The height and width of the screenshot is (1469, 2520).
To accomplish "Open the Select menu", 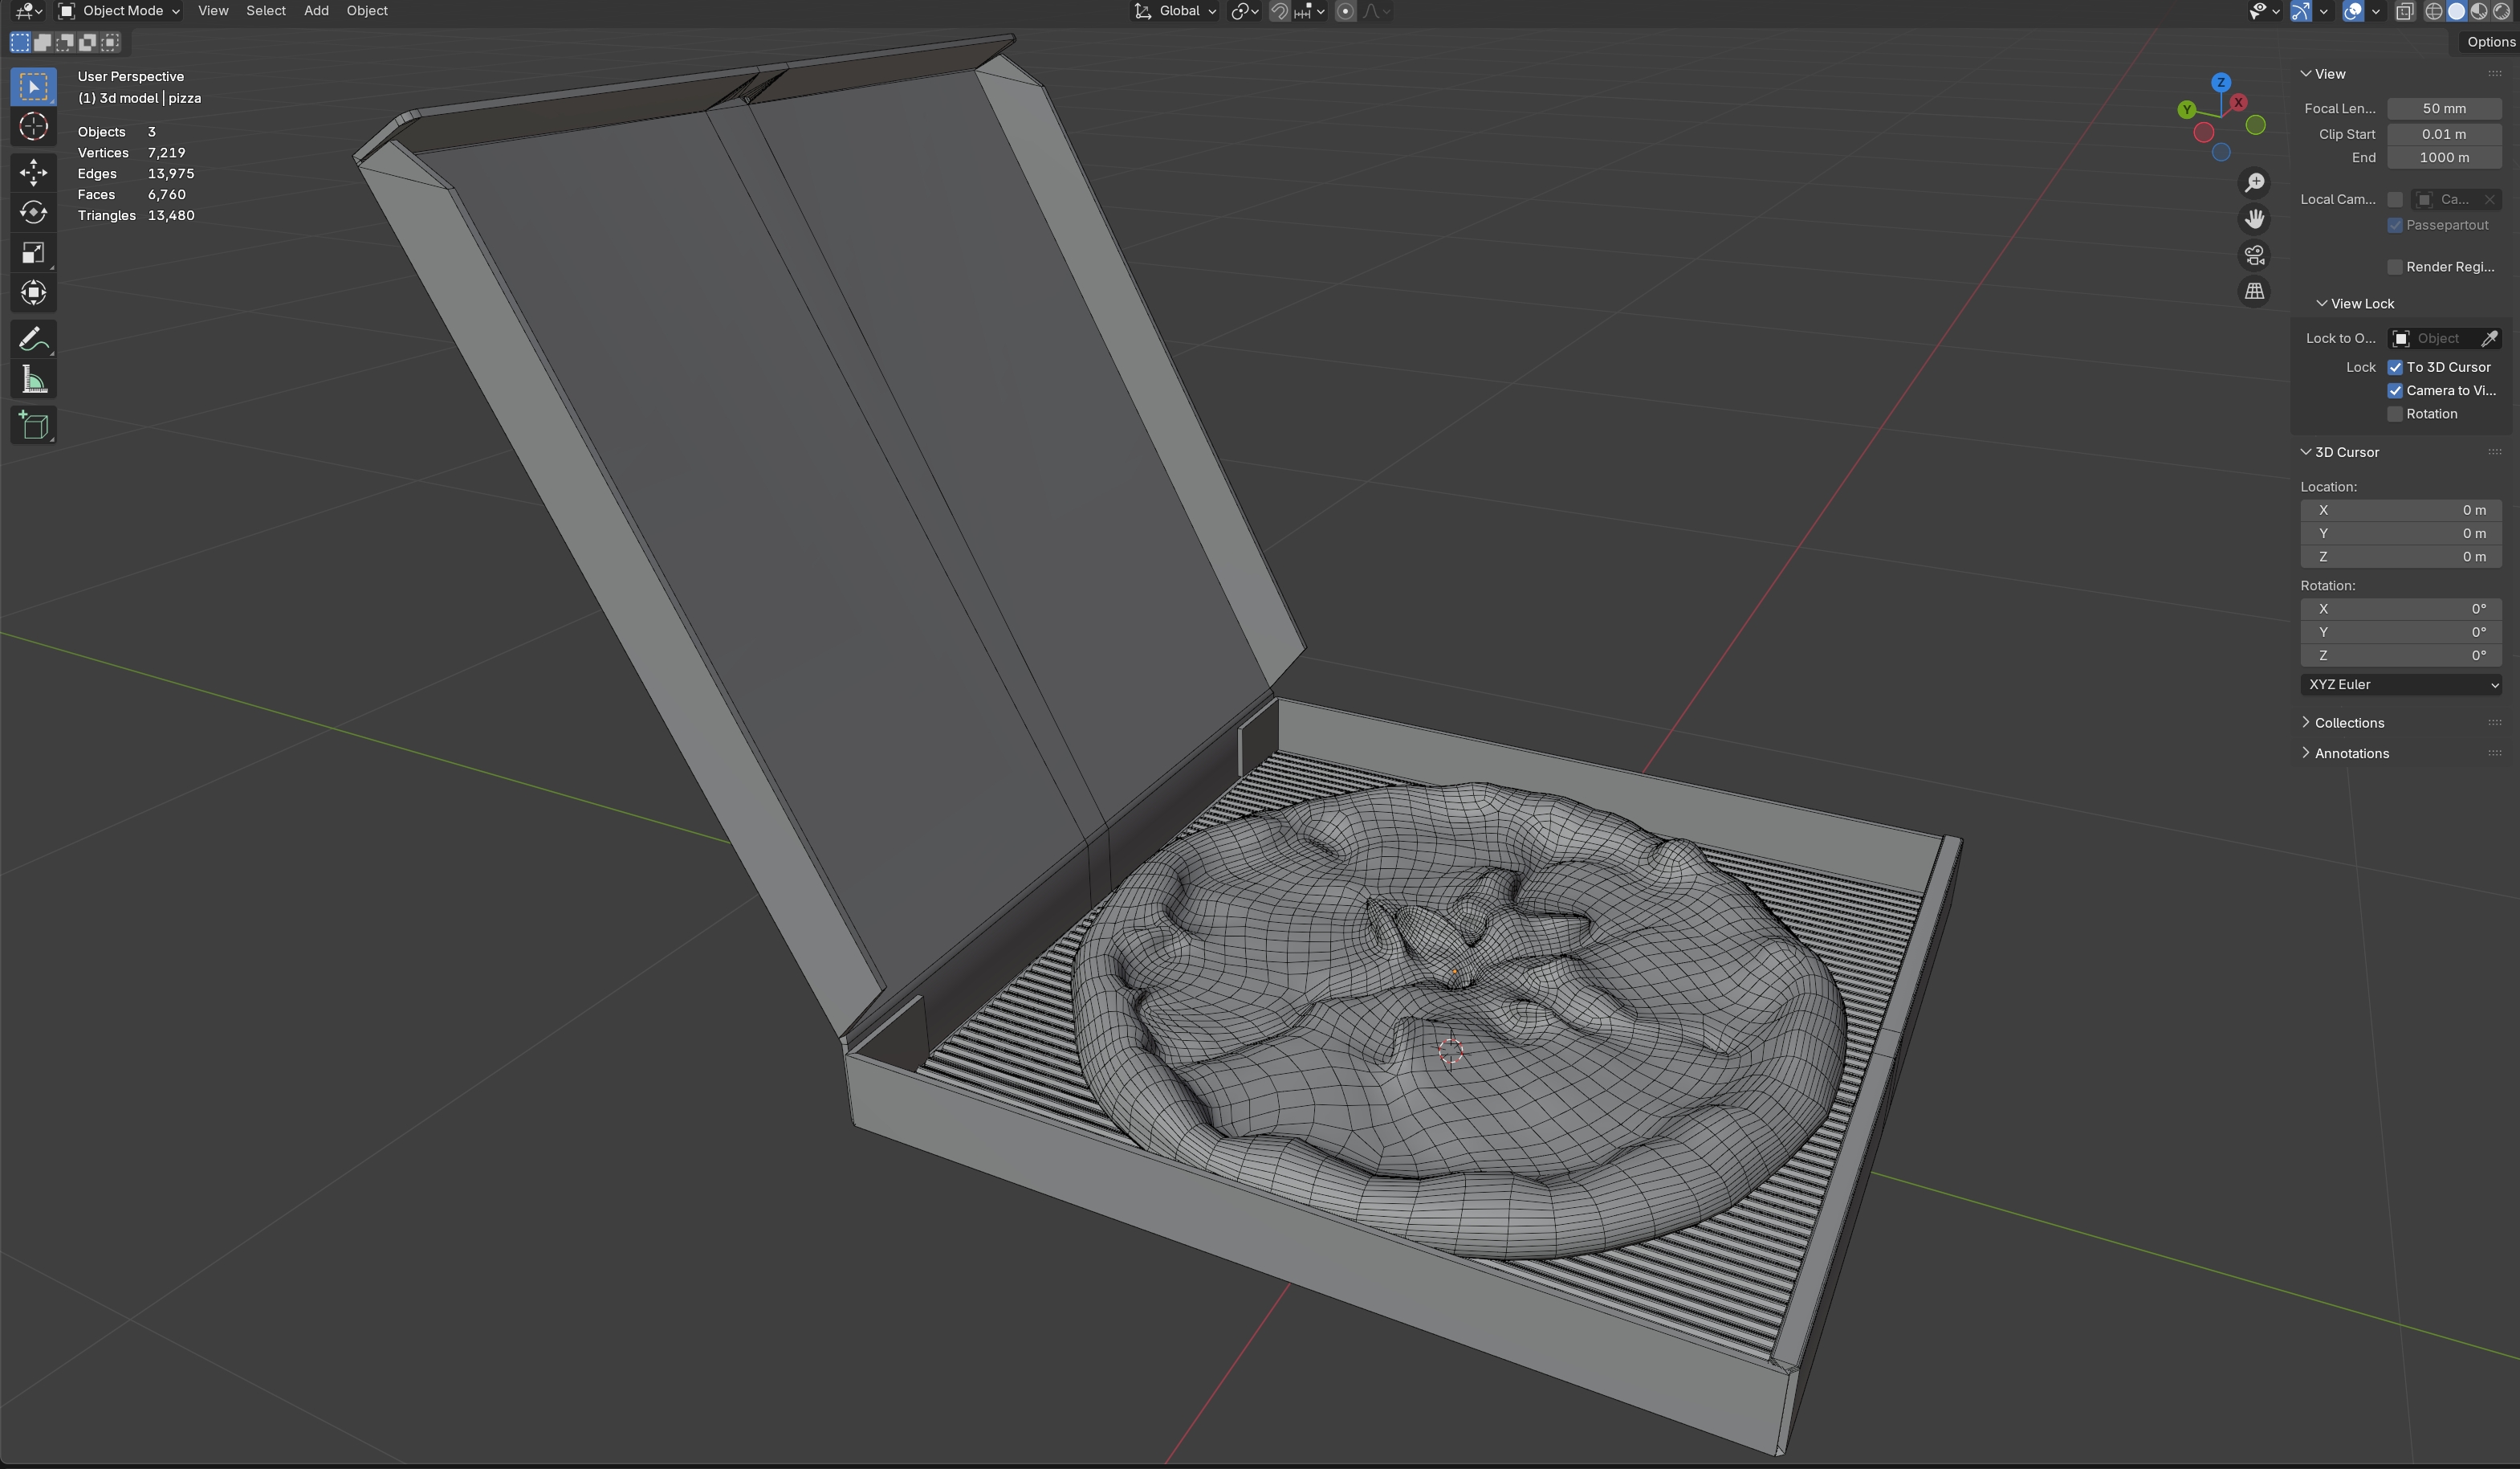I will pyautogui.click(x=266, y=11).
